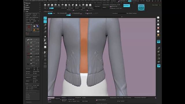This screenshot has height=104, width=185.
Task: Click the Lightbox Tools button
Action: (x=32, y=23)
